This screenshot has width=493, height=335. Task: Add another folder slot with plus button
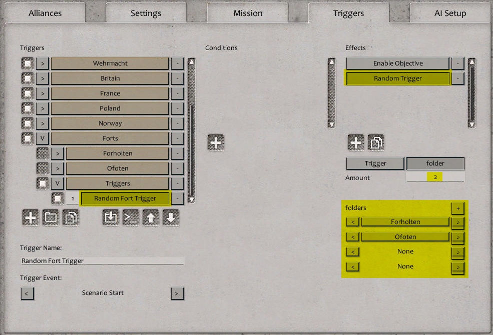click(458, 208)
